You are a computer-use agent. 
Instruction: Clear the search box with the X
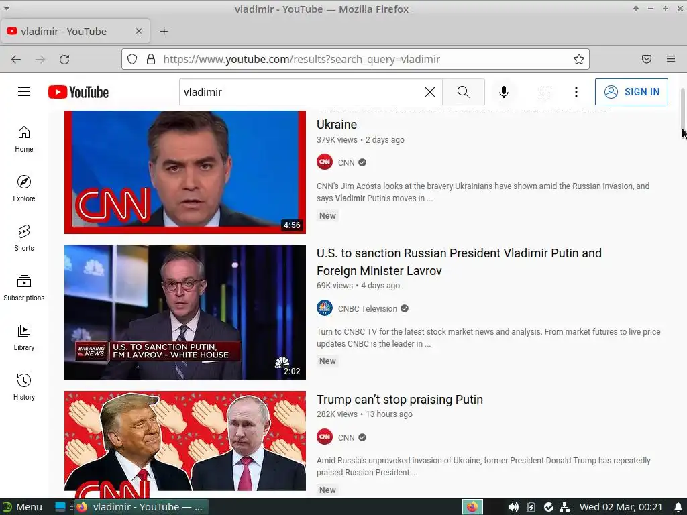(x=430, y=92)
